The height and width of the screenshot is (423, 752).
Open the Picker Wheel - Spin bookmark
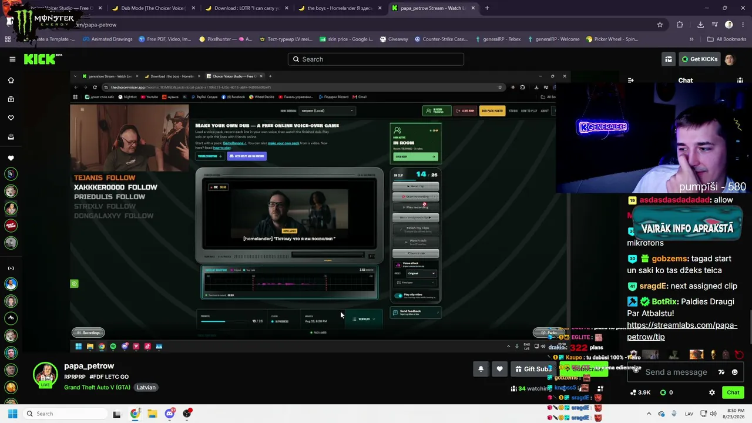point(612,39)
